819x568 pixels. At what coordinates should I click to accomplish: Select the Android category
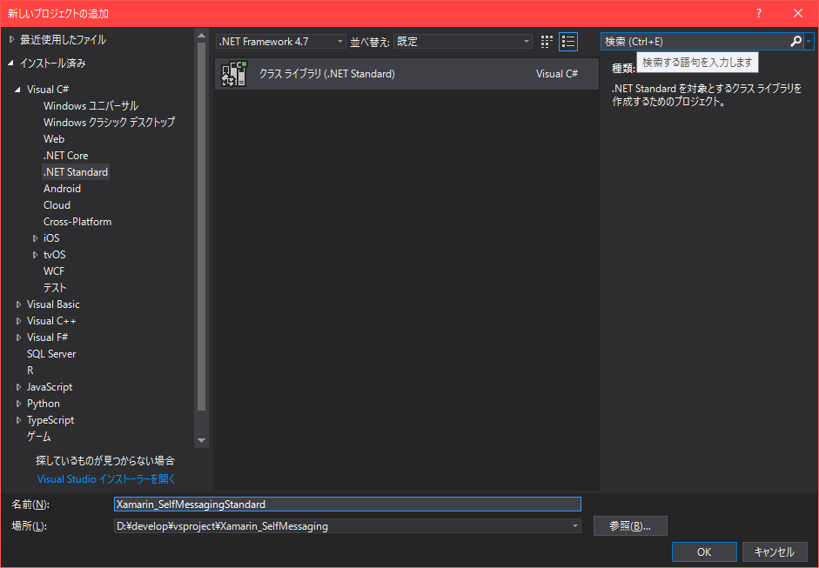62,189
